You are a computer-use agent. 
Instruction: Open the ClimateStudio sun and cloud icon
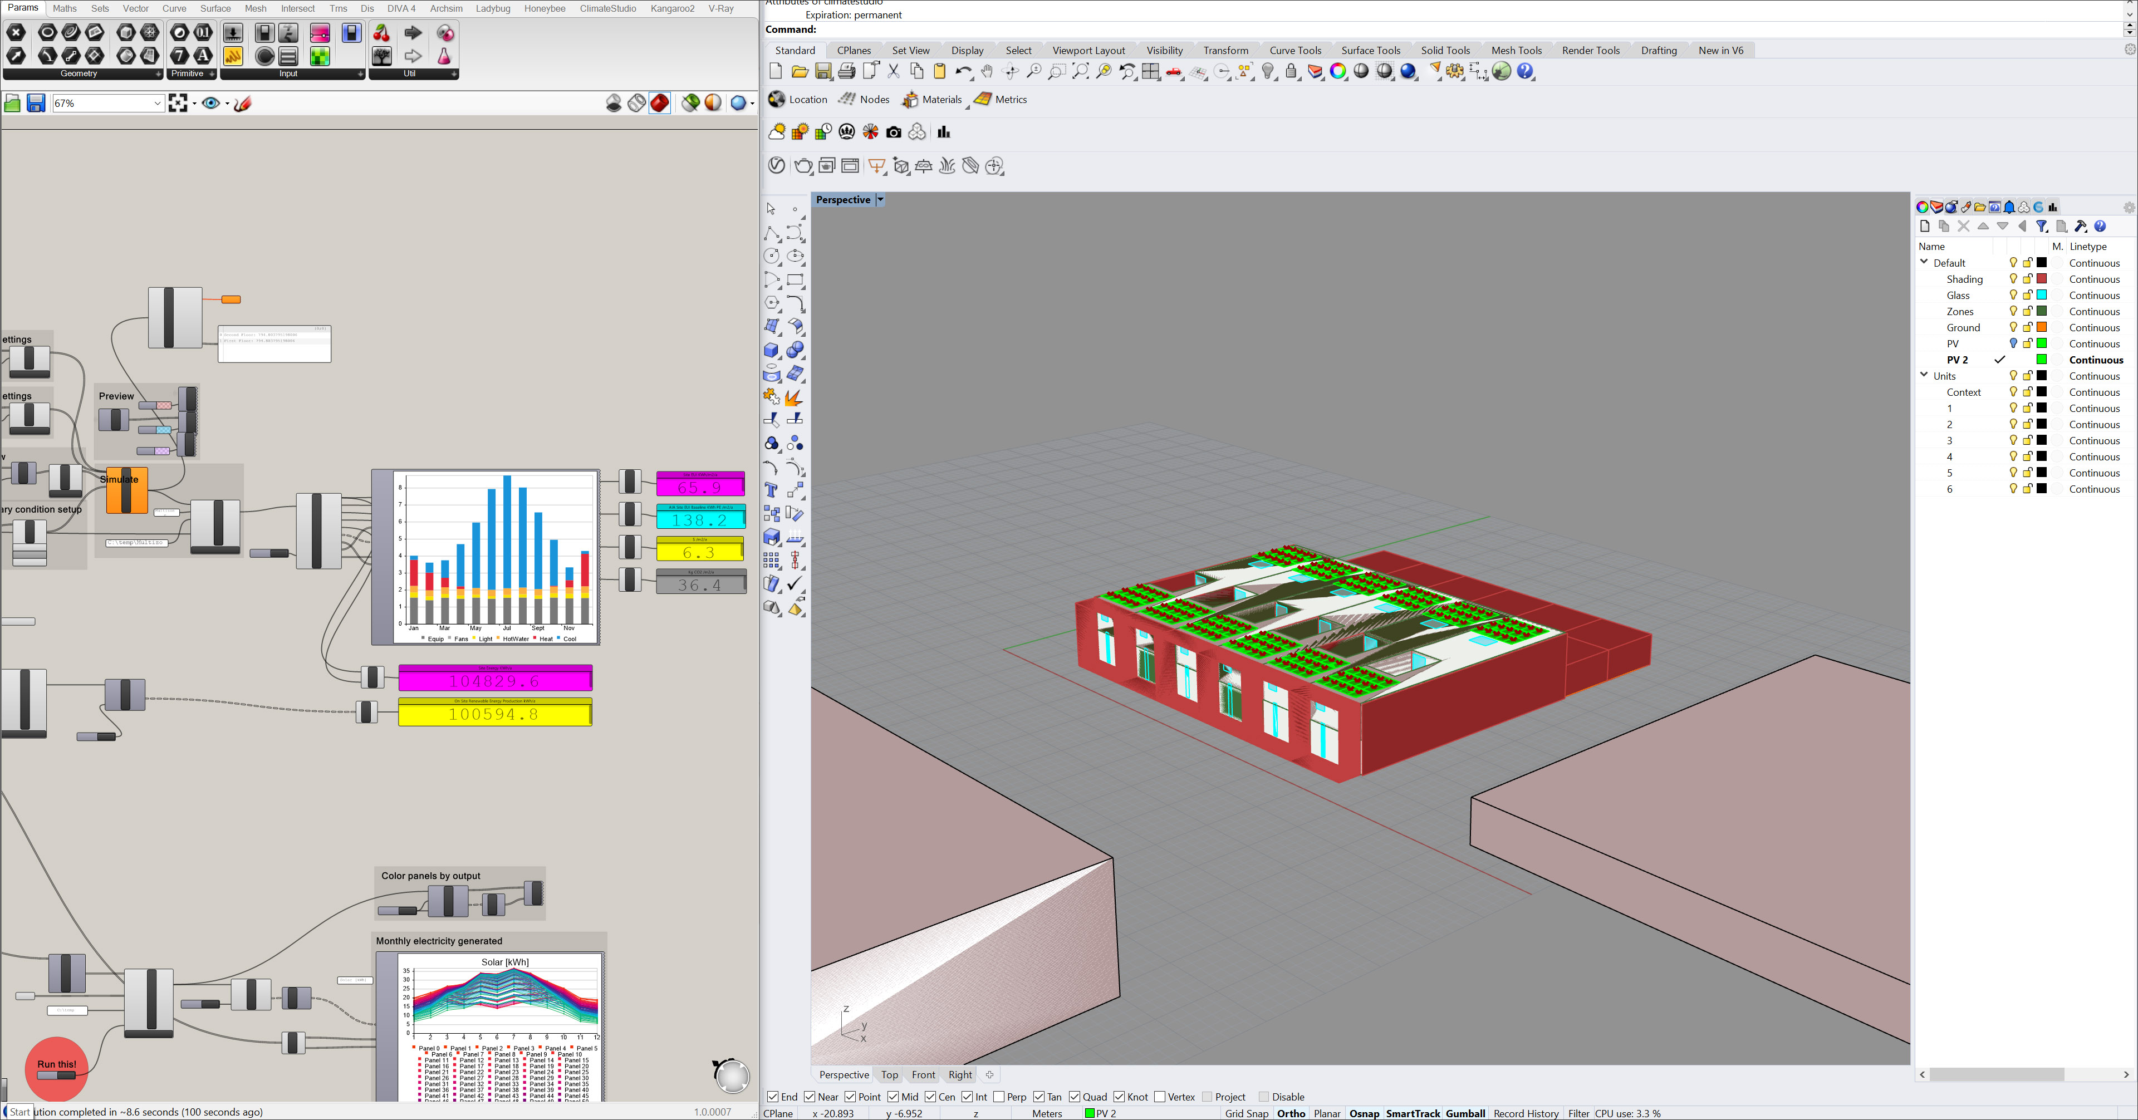click(x=777, y=132)
